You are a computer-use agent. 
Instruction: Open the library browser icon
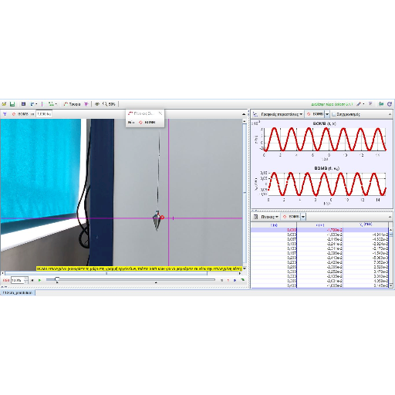click(381, 104)
